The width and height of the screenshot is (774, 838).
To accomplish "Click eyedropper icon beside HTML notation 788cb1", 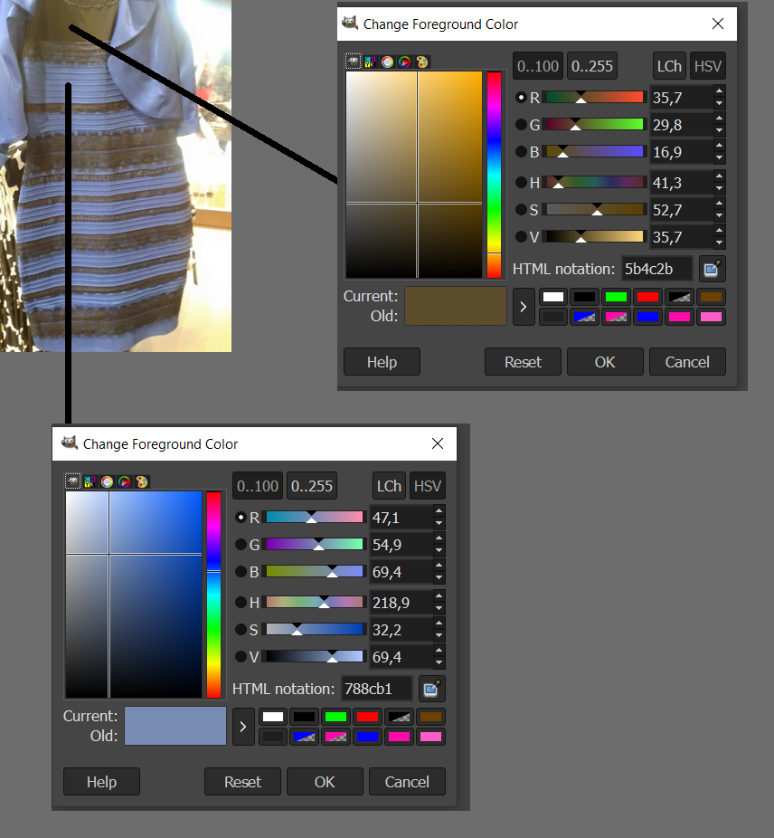I will [x=431, y=689].
